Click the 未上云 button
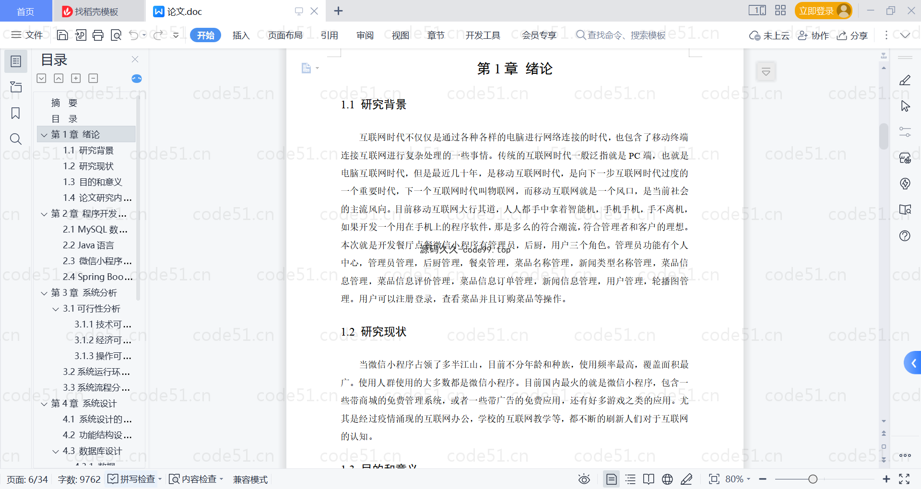Viewport: 921px width, 489px height. click(769, 35)
